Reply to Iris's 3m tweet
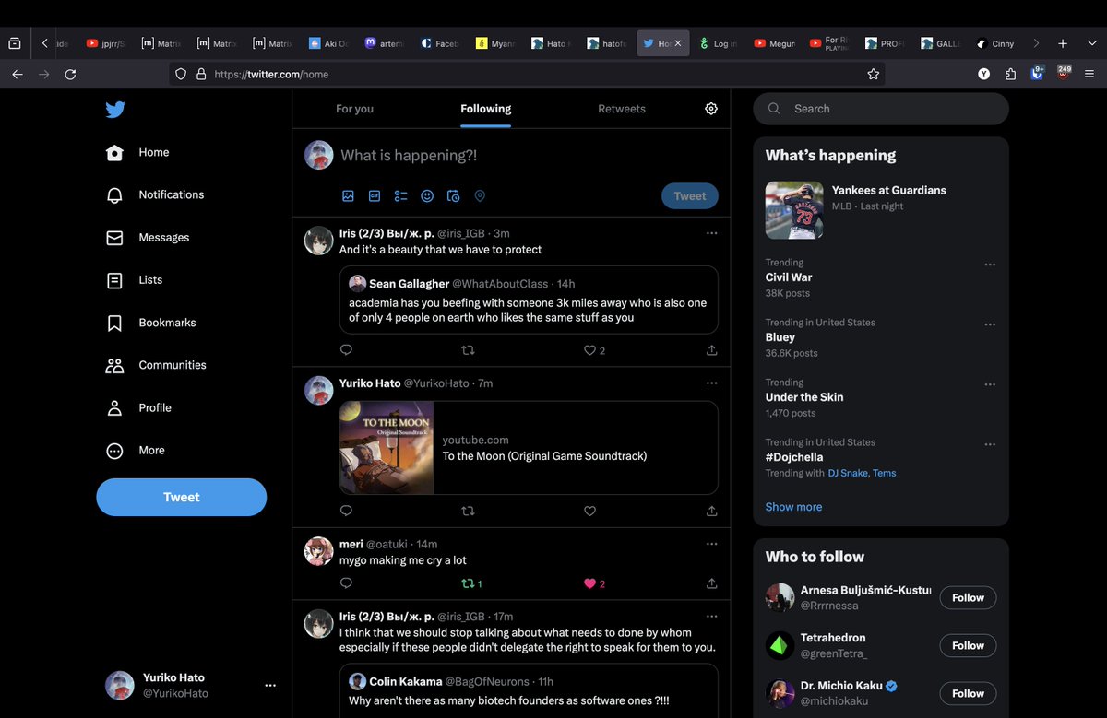Screen dimensions: 1107x718 [x=347, y=350]
